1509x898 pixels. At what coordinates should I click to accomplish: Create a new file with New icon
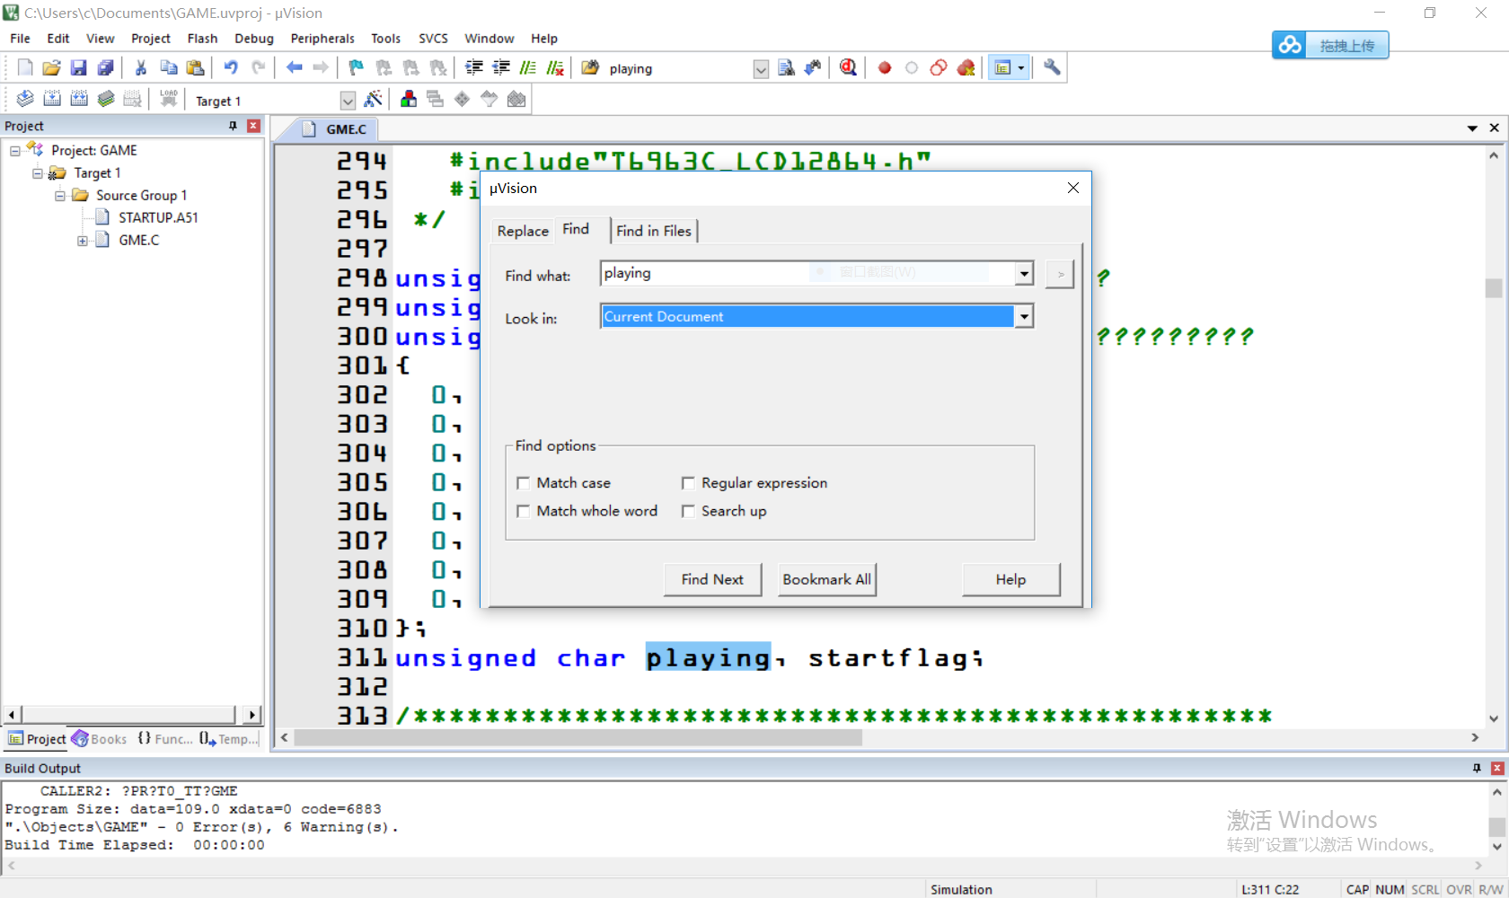click(25, 67)
